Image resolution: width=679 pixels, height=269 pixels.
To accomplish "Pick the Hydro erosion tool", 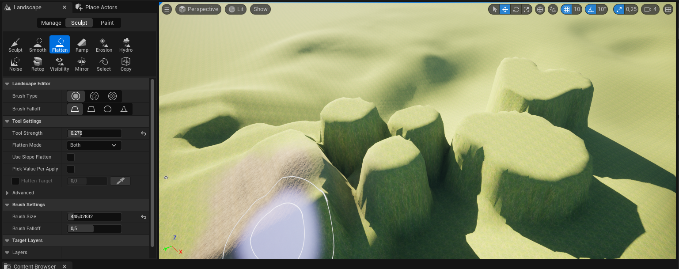I will coord(126,45).
